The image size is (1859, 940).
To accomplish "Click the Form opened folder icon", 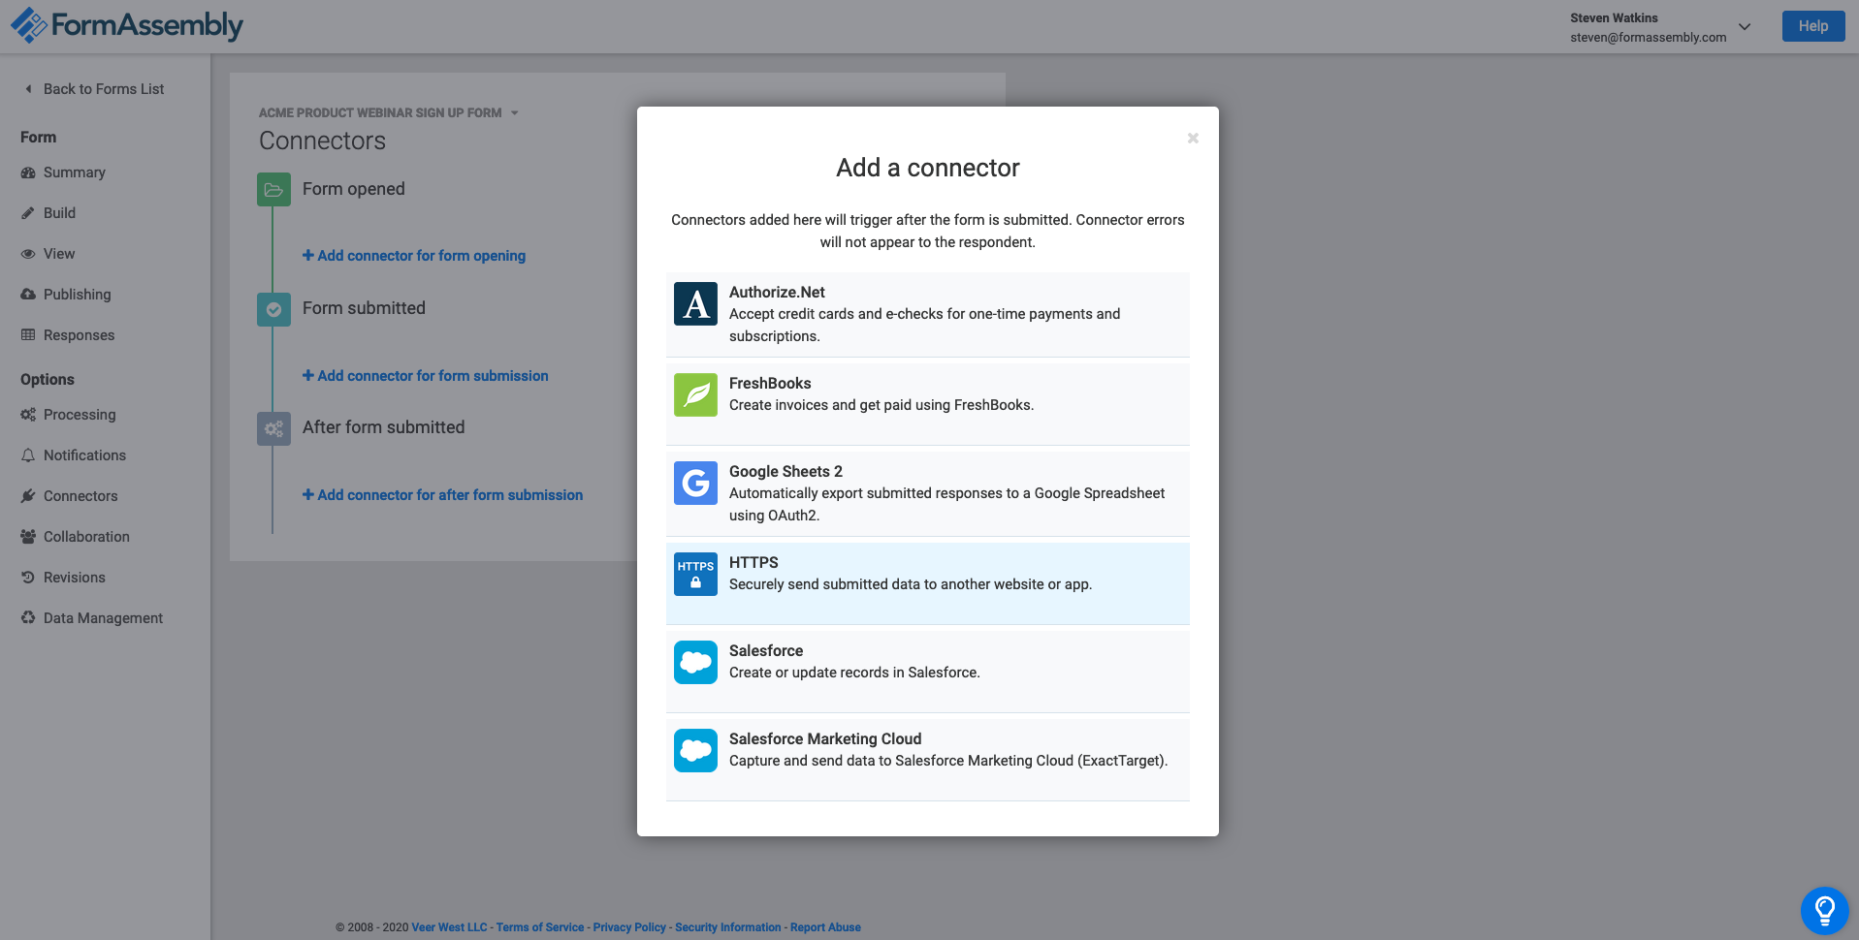I will click(273, 190).
